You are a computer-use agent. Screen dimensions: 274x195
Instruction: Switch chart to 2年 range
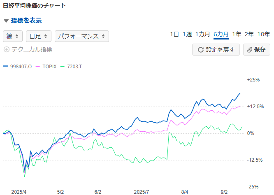(249, 35)
